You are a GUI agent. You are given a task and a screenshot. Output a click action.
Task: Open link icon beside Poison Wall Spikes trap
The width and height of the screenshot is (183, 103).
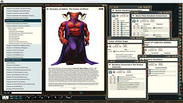coord(114,51)
